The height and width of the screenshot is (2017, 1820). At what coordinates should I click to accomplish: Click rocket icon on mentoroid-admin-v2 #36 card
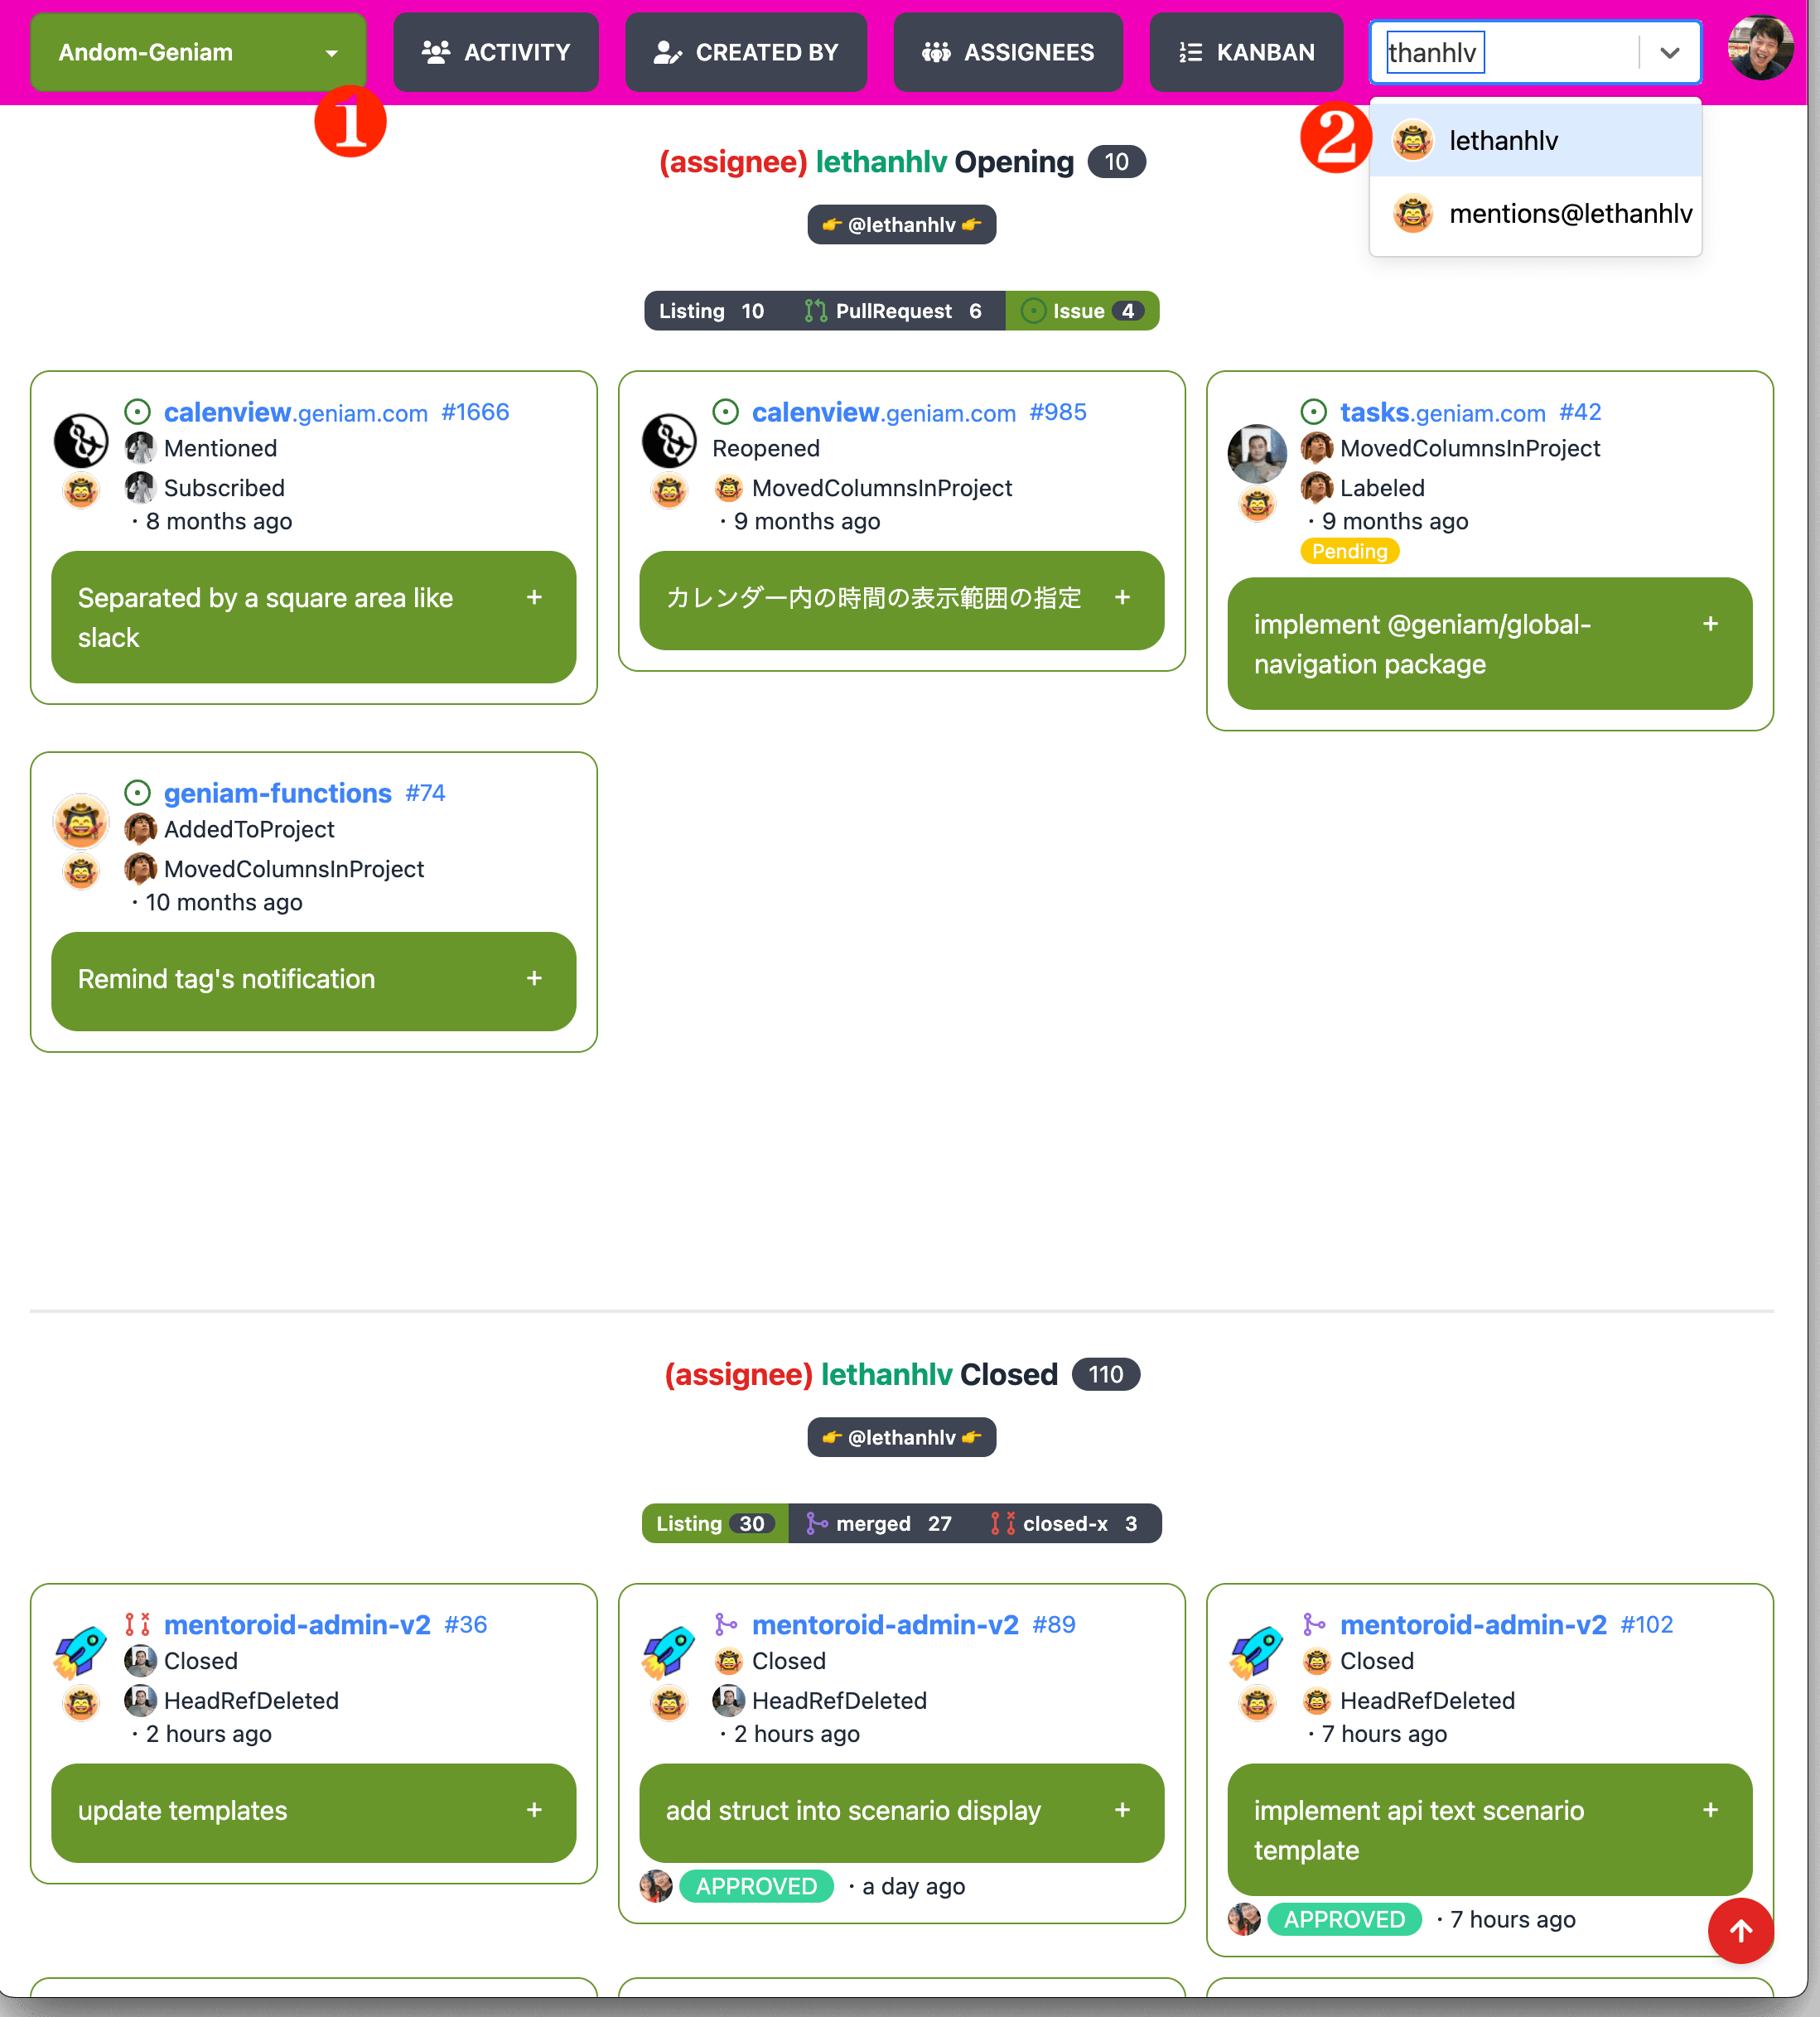(x=81, y=1650)
